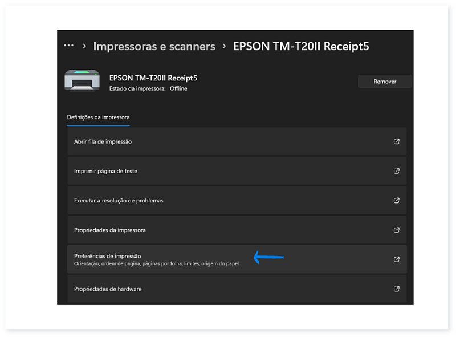Click popout icon for Preferências de impressão
The width and height of the screenshot is (456, 337).
click(x=397, y=259)
